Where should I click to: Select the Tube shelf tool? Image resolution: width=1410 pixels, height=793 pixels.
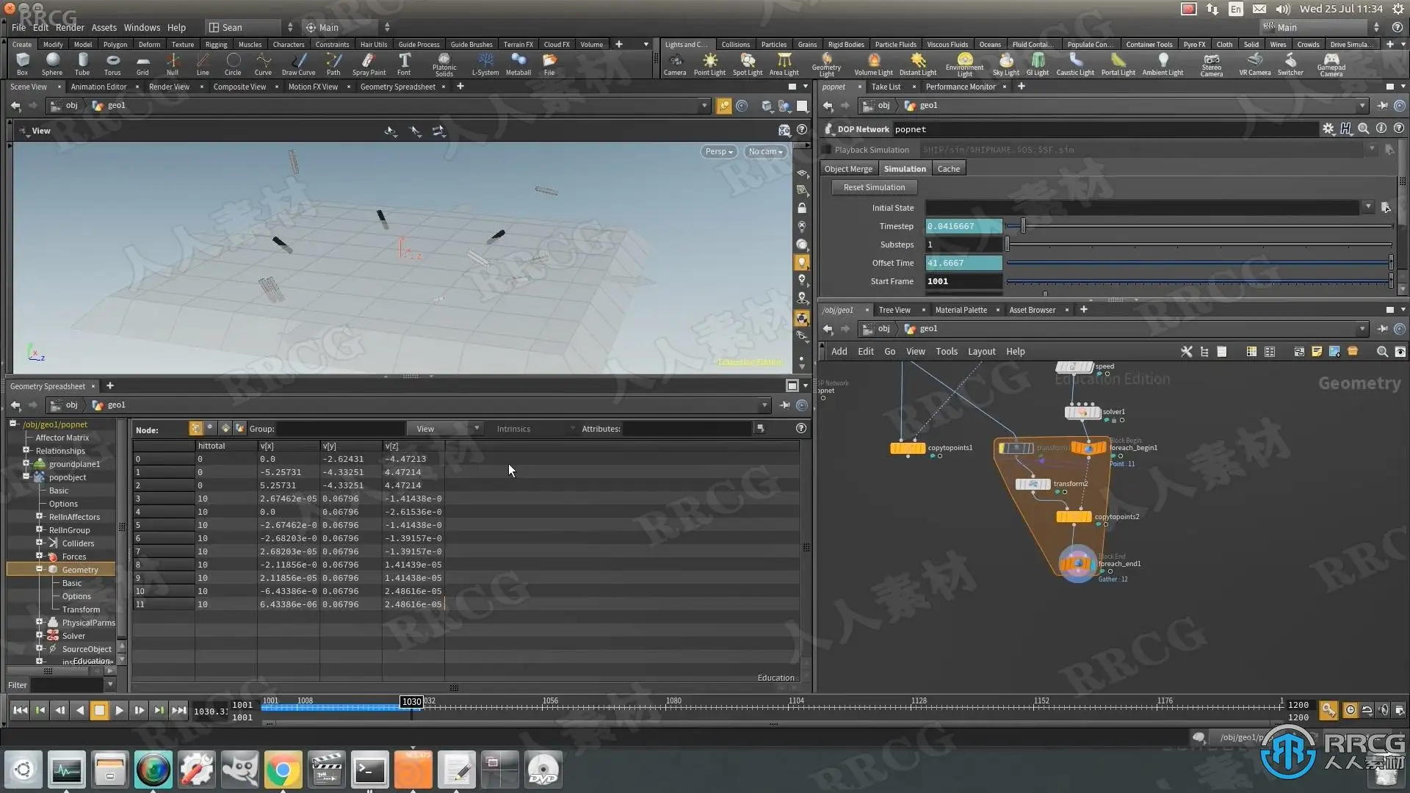82,64
